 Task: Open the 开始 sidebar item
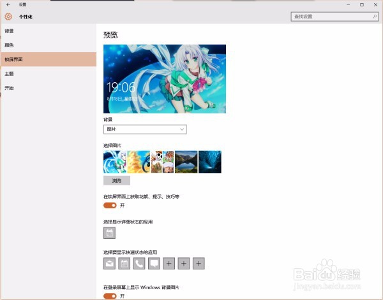[x=49, y=88]
